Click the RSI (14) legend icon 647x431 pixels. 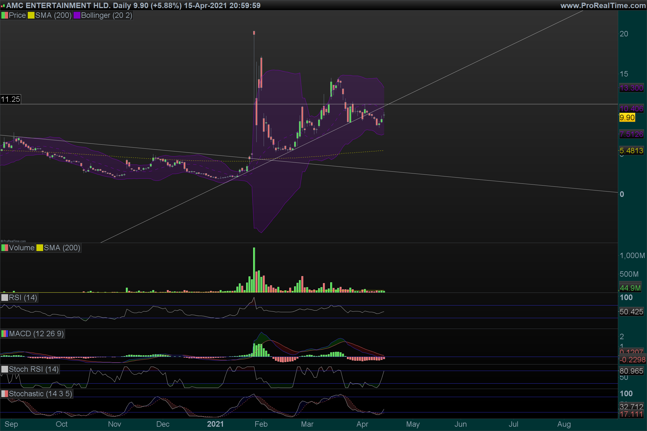click(5, 298)
